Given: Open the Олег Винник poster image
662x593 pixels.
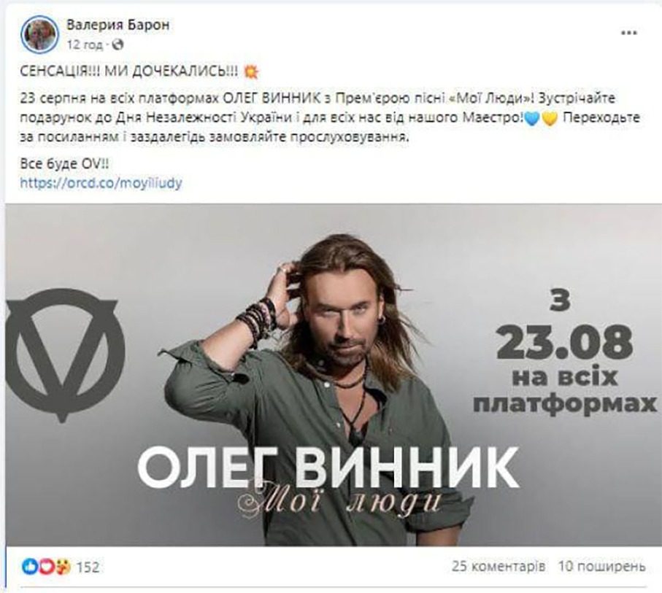Looking at the screenshot, I should tap(333, 375).
